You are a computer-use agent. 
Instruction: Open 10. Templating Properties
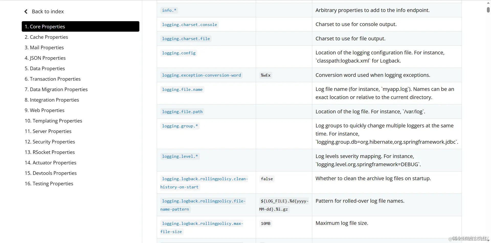(x=53, y=121)
